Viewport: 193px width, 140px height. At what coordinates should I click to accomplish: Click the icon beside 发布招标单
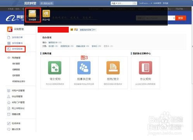point(9,49)
